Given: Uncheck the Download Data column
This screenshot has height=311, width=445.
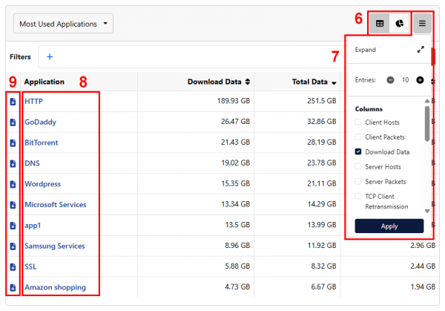Looking at the screenshot, I should tap(359, 151).
